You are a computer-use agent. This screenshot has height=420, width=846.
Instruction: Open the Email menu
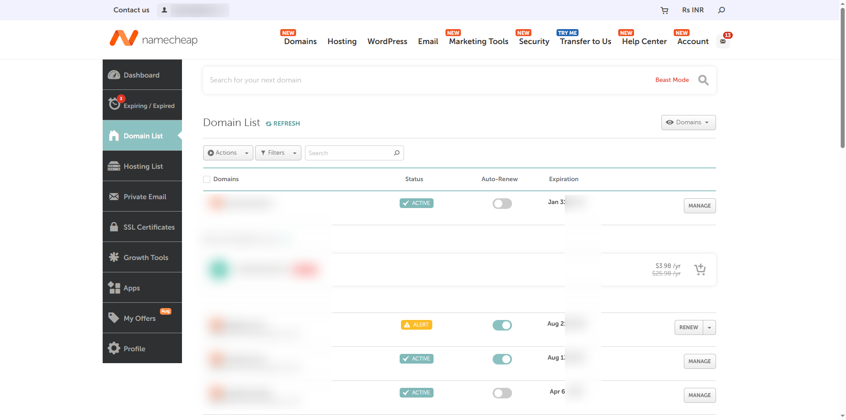coord(428,41)
